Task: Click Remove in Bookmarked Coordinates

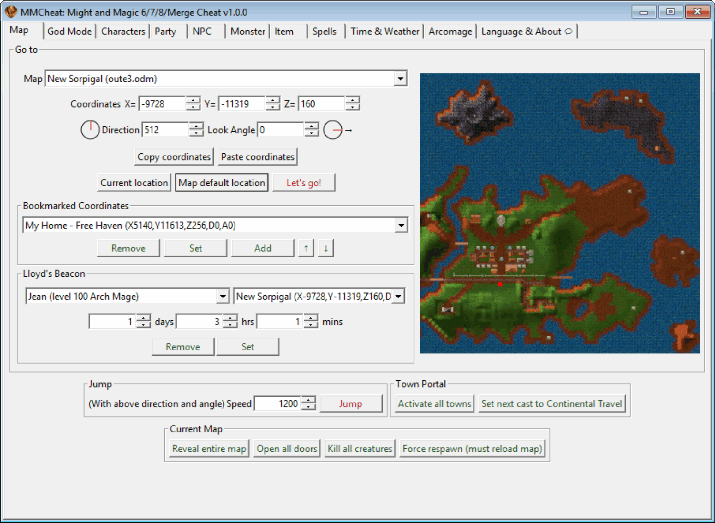Action: [128, 248]
